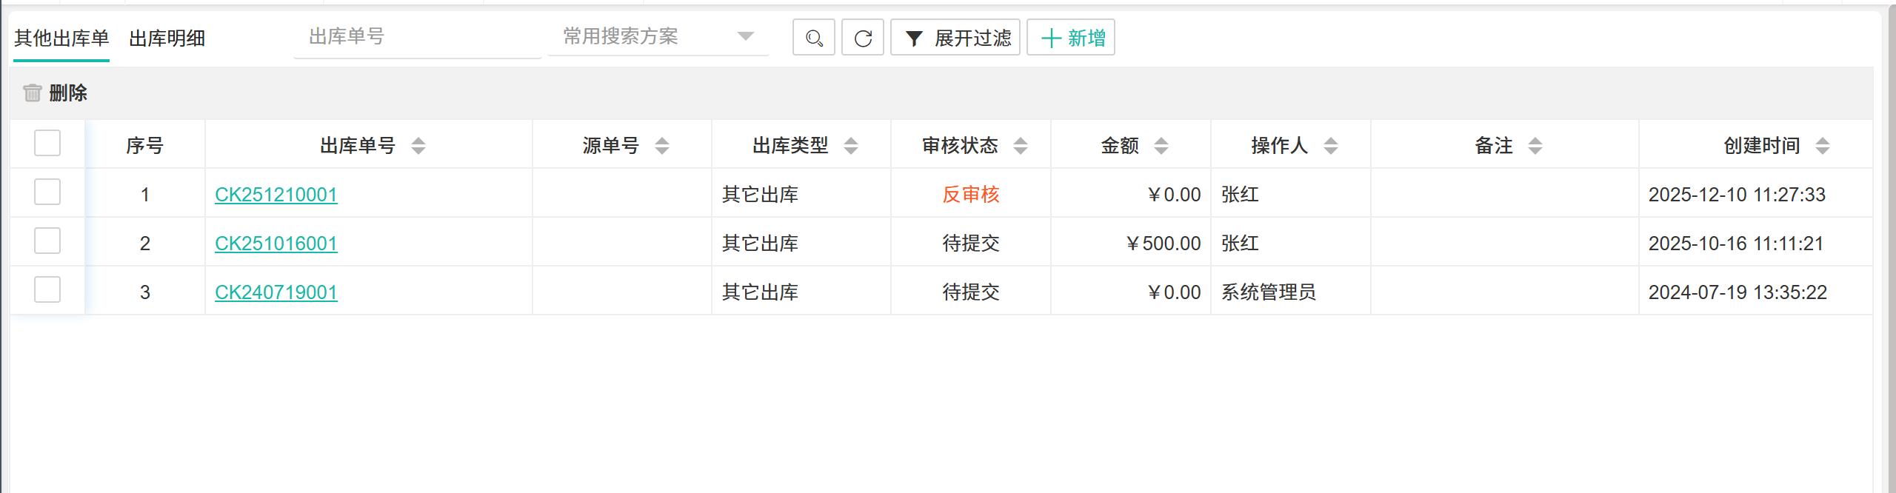Switch to the 出库明细 tab
This screenshot has width=1896, height=493.
point(167,38)
